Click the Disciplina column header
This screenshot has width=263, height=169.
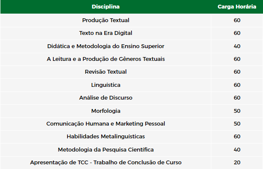point(106,7)
